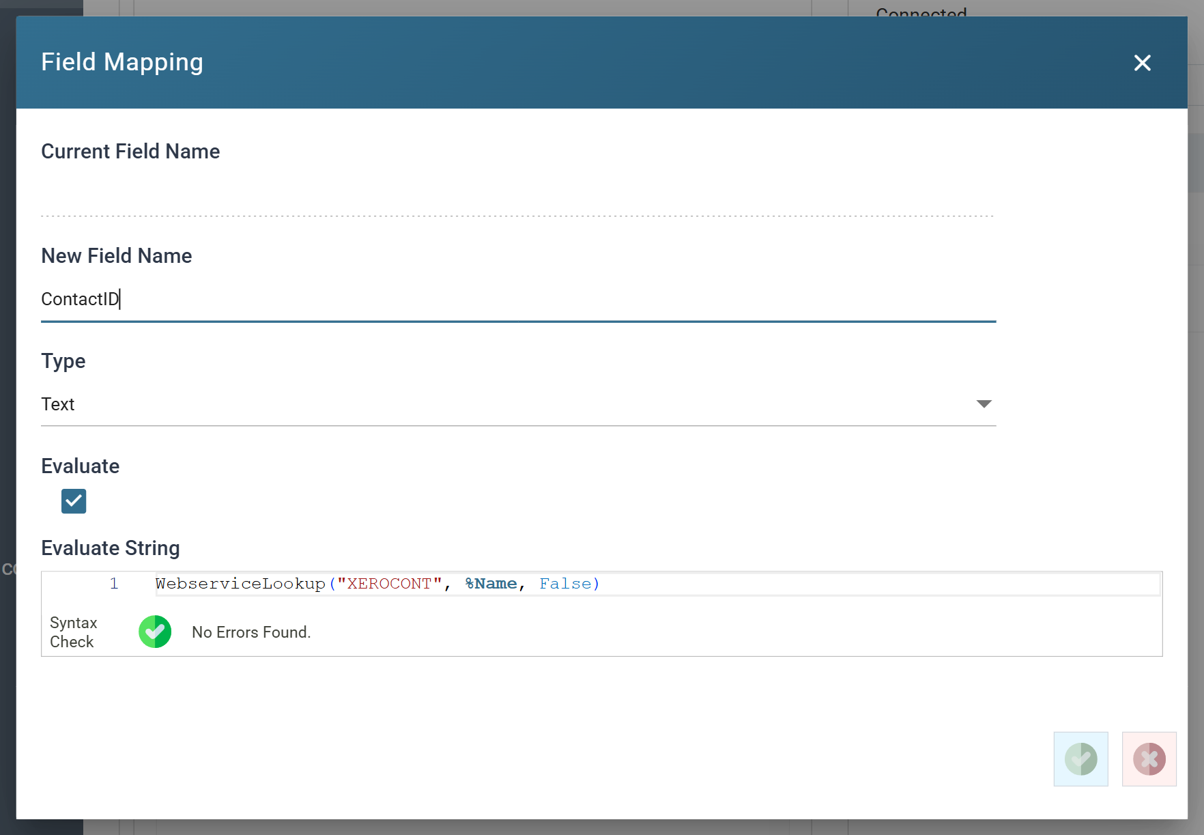Click the WebserviceLookup evaluate string editor line
The height and width of the screenshot is (835, 1204).
click(x=658, y=584)
